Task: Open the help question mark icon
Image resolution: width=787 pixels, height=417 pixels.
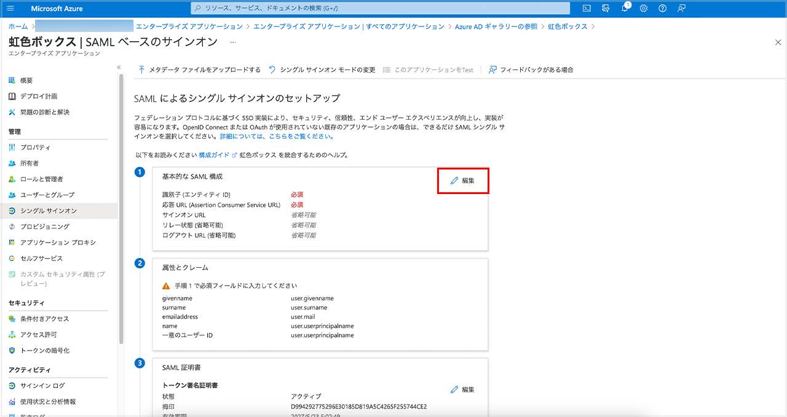Action: [x=662, y=9]
